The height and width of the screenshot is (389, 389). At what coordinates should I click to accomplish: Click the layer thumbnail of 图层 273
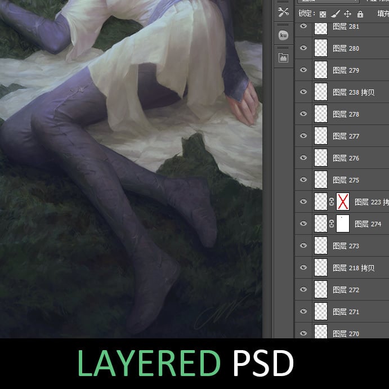[x=321, y=245]
